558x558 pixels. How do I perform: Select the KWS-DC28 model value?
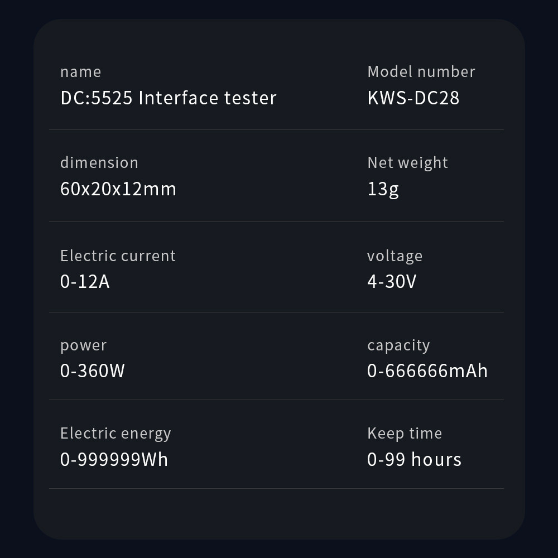coord(413,98)
